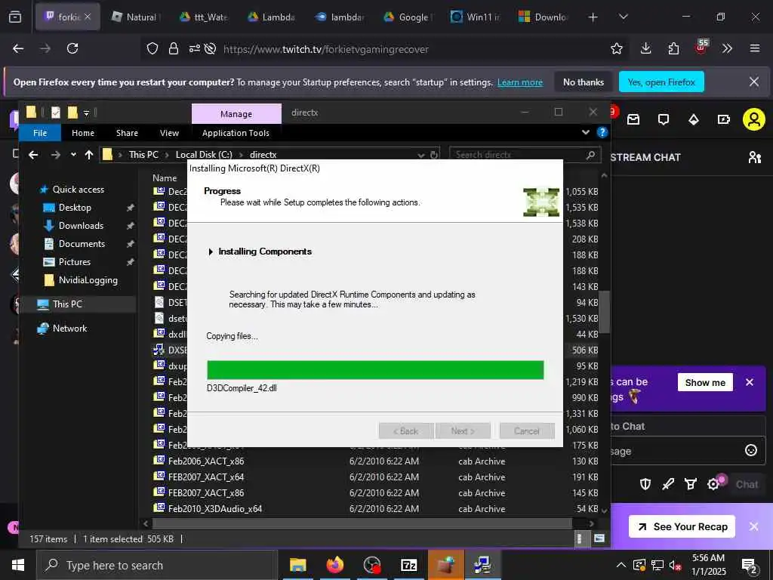This screenshot has height=580, width=773.
Task: Open NvidiaLogging folder in navigation pane
Action: [x=88, y=280]
